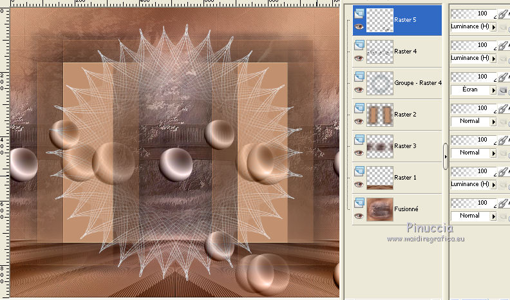Click layers panel splitter arrow handle

click(x=446, y=156)
